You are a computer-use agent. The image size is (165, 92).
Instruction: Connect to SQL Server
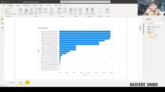(x=36, y=11)
